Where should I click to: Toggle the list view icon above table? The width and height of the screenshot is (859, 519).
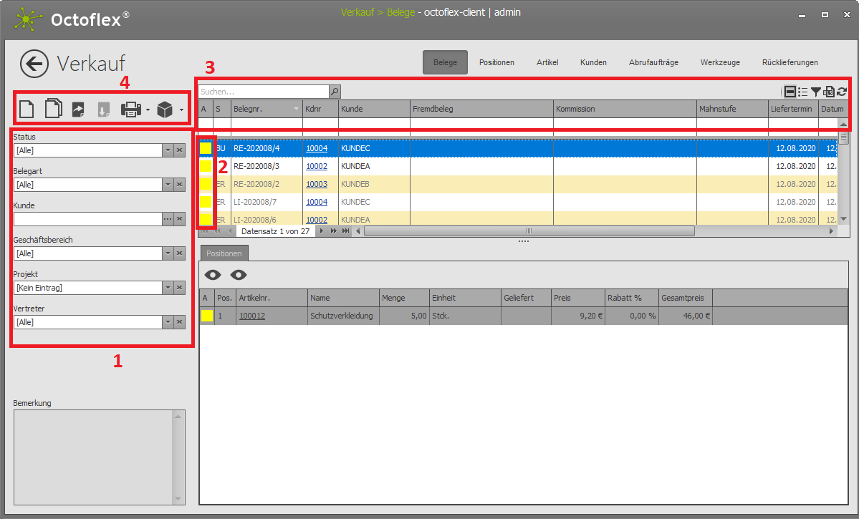coord(803,92)
